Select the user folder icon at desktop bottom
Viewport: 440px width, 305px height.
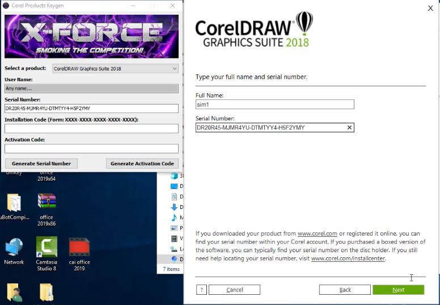point(14,293)
